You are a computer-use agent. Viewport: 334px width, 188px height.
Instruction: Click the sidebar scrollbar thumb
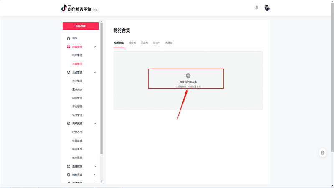(101, 89)
